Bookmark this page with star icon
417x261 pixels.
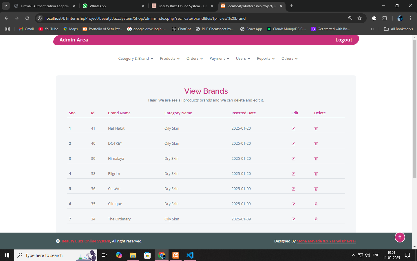click(x=360, y=18)
